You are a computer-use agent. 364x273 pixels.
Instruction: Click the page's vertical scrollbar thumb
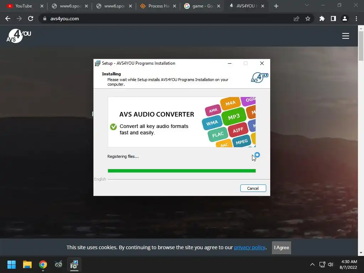coord(361,46)
